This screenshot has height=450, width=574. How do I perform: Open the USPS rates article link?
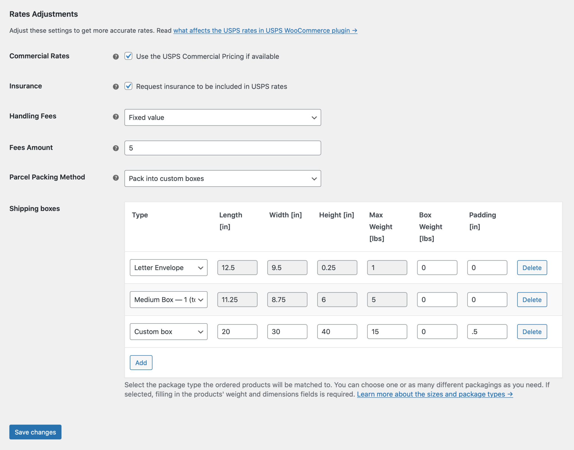(265, 31)
